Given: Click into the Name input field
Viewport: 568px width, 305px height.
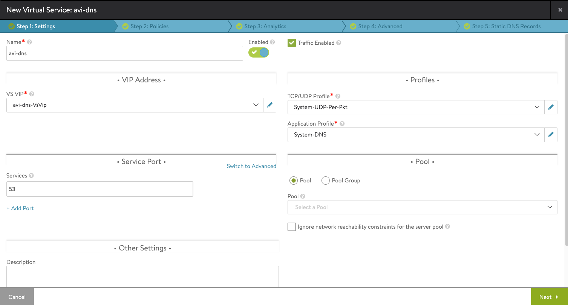Looking at the screenshot, I should tap(125, 53).
